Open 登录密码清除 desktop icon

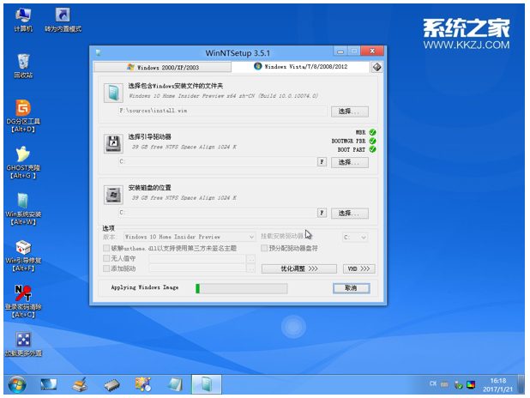[23, 301]
